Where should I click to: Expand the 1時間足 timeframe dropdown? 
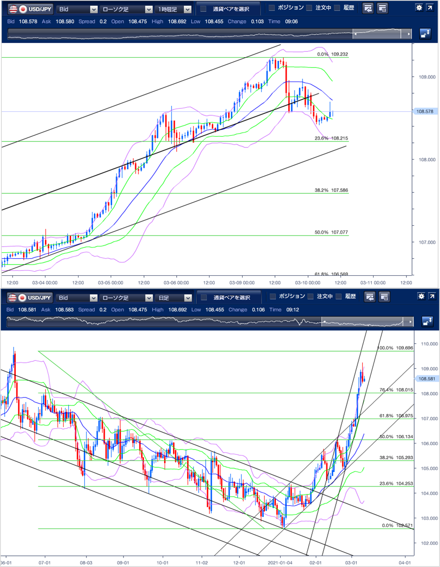pyautogui.click(x=174, y=9)
